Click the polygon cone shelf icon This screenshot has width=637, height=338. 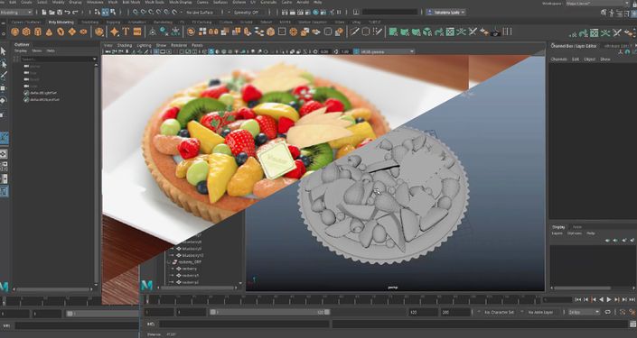pos(49,32)
